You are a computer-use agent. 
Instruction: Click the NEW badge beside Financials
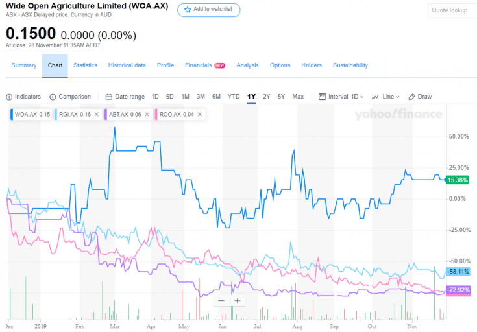point(219,65)
